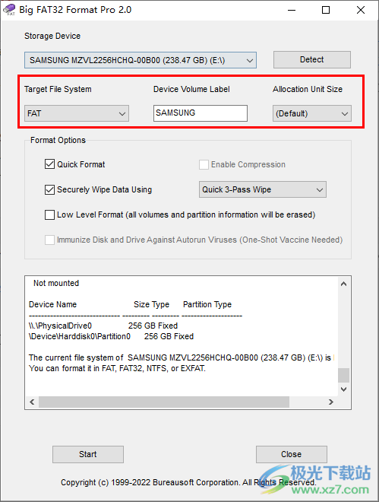Uncheck the Quick Format checkbox
Image resolution: width=379 pixels, height=502 pixels.
point(49,164)
